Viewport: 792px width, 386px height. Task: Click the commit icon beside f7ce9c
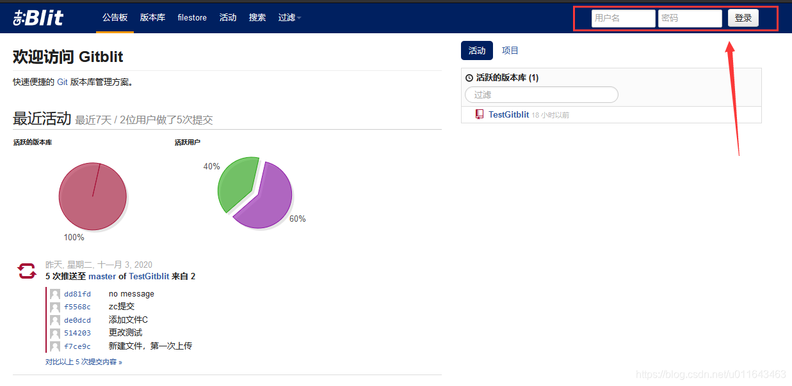tap(54, 346)
